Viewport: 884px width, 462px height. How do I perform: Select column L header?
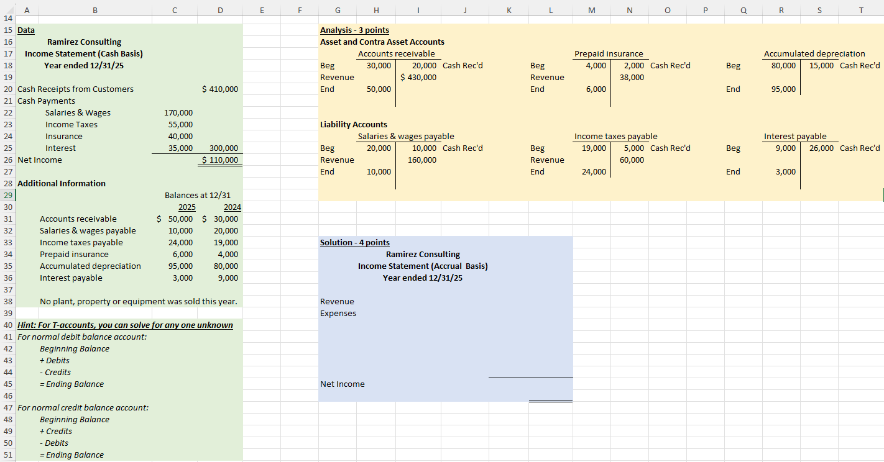(551, 9)
